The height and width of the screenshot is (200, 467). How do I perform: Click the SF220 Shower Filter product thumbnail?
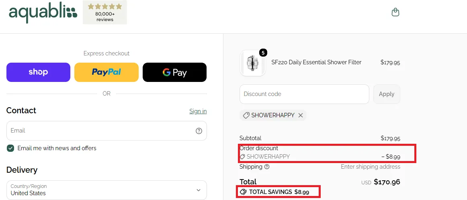[252, 63]
